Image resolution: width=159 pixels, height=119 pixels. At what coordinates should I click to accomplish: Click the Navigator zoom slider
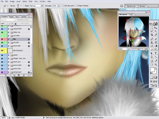[137, 49]
